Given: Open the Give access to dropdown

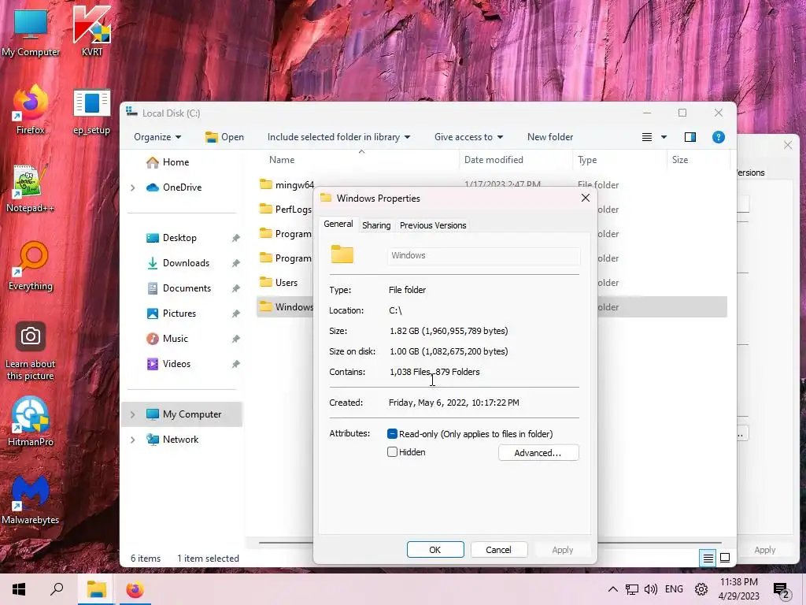Looking at the screenshot, I should 469,137.
